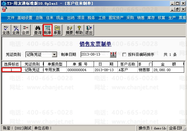Open 帮助 help from the toolbar

(x=79, y=30)
